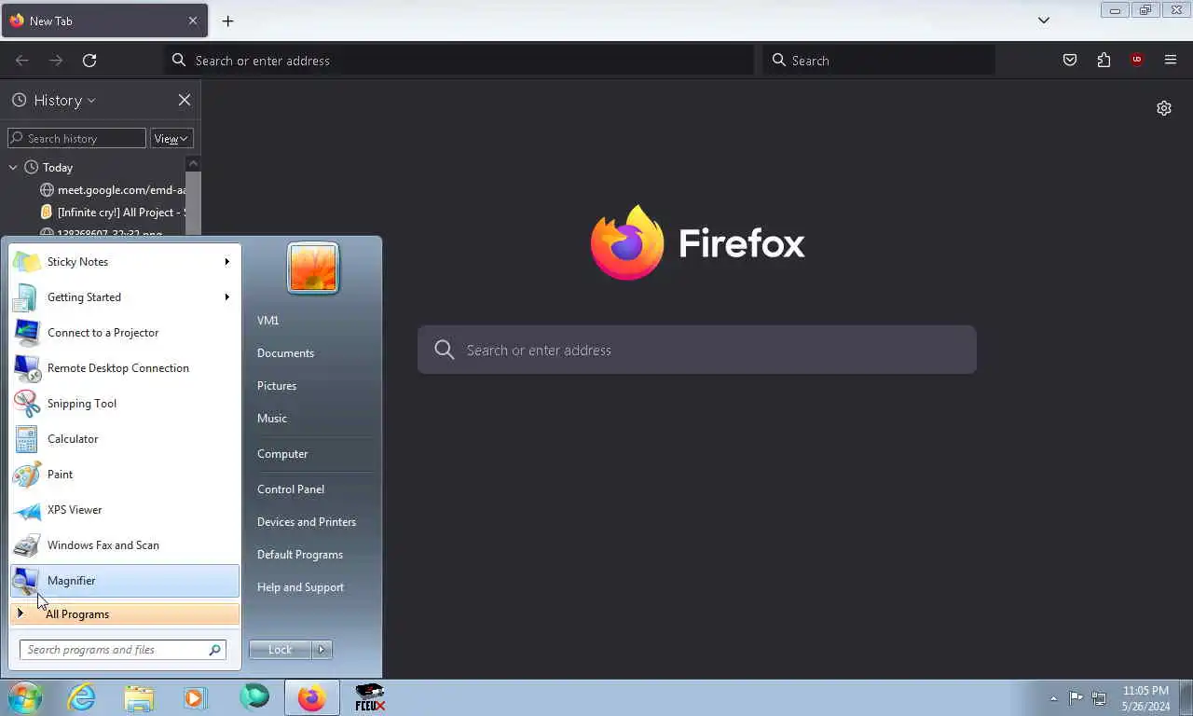Open Default Programs
The height and width of the screenshot is (716, 1193).
pyautogui.click(x=300, y=555)
